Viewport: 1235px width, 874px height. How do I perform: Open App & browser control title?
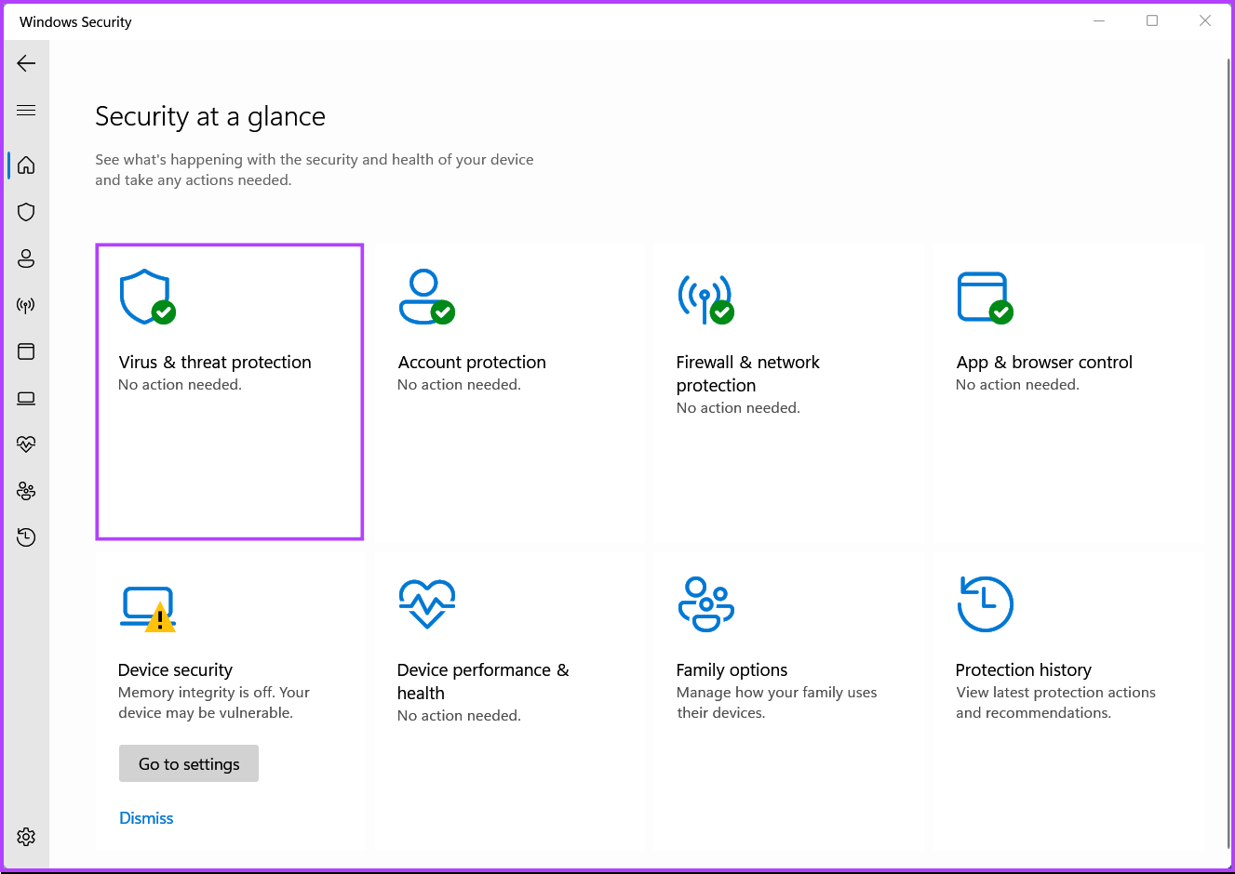(x=1044, y=363)
